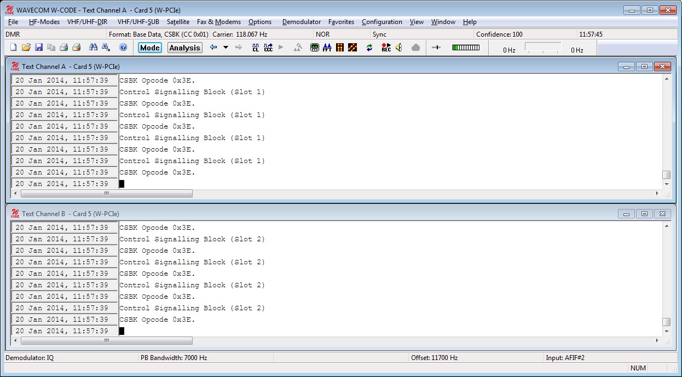This screenshot has width=682, height=377.
Task: Open the Demodulator menu
Action: pos(302,22)
